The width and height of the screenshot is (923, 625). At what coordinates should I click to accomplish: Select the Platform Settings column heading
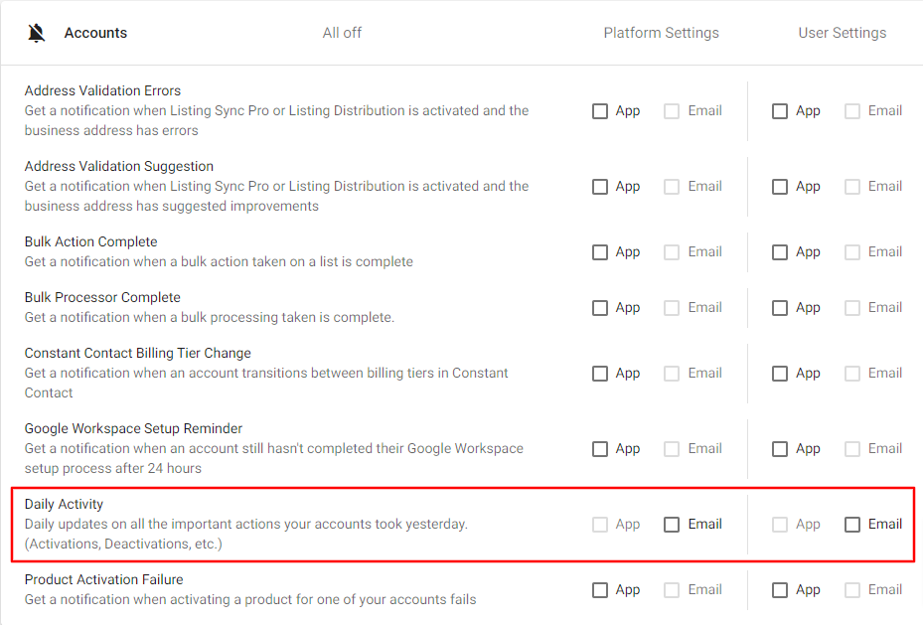coord(661,33)
